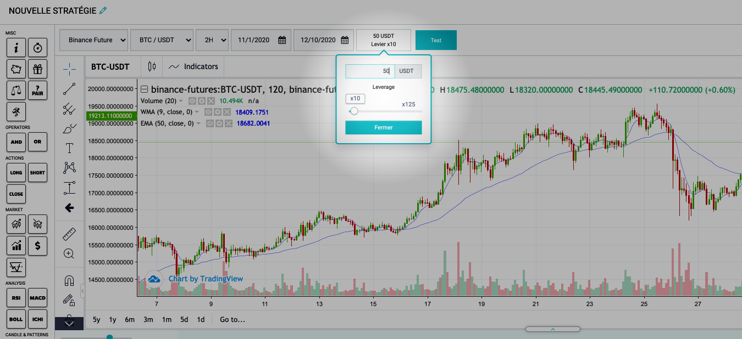Hide the WMA indicator with eye icon
This screenshot has height=339, width=742.
coord(208,112)
